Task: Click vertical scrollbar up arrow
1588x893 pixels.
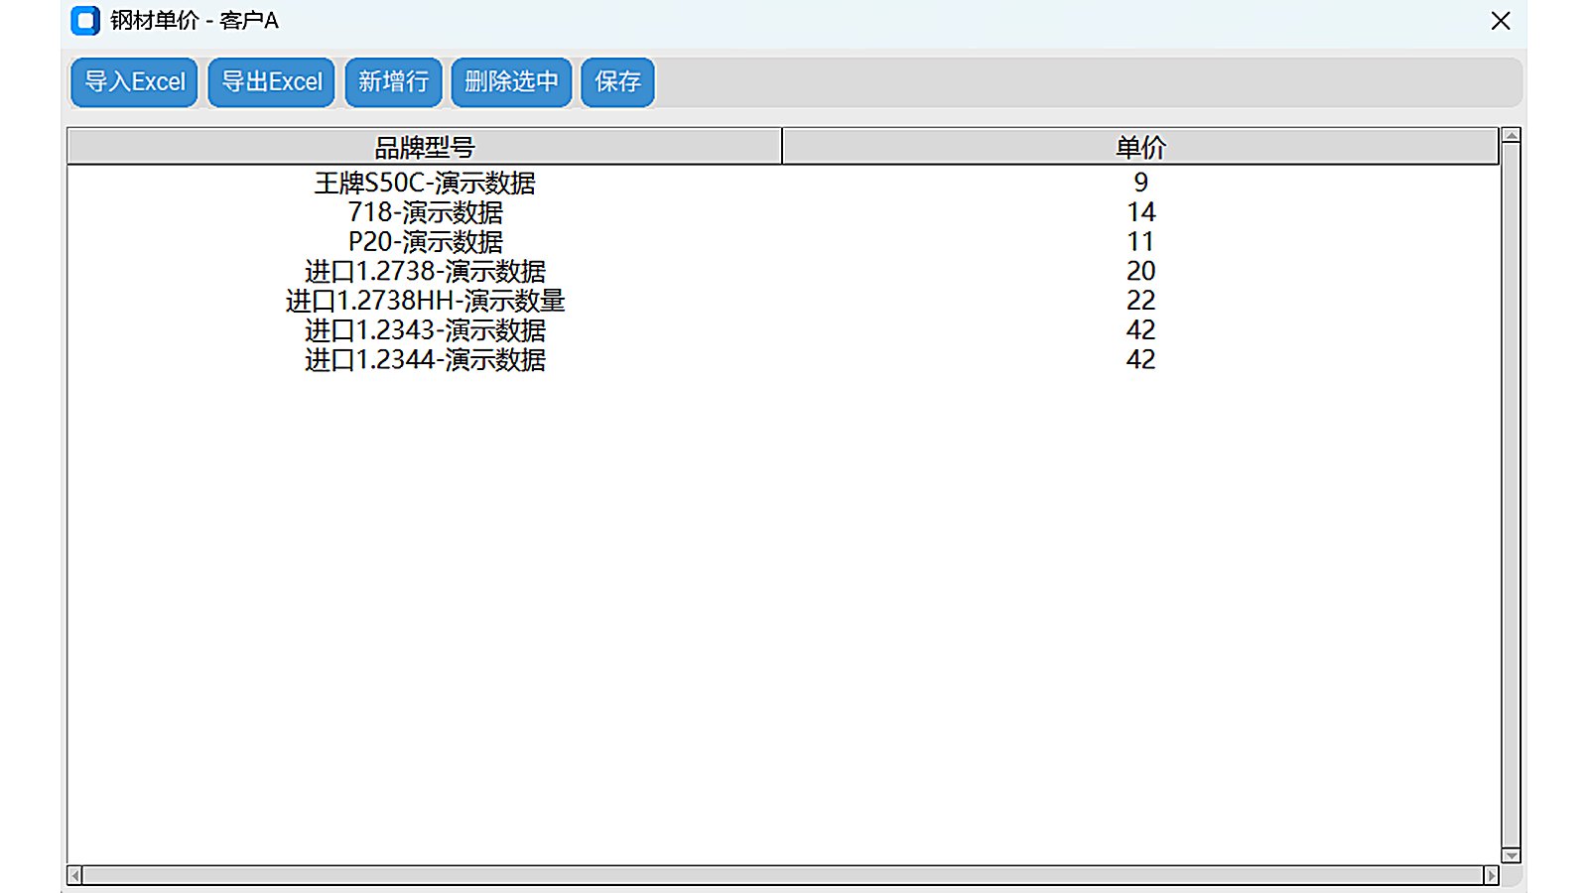Action: [1511, 135]
